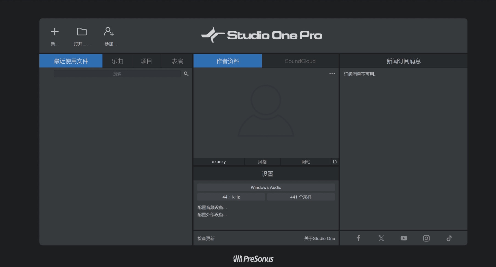Open the Instagram social icon
This screenshot has height=267, width=496.
(x=426, y=238)
